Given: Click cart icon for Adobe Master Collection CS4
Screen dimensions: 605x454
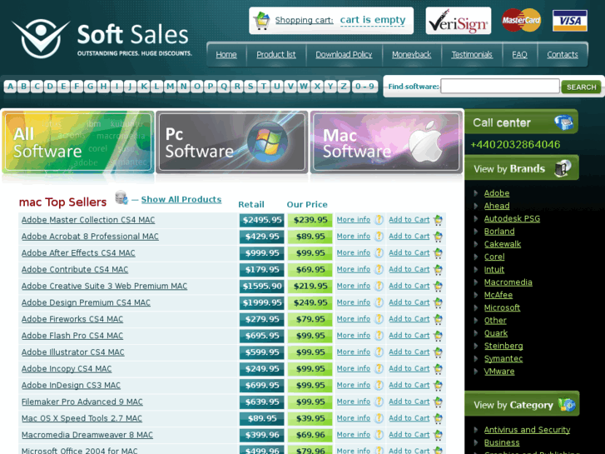Looking at the screenshot, I should pos(438,220).
